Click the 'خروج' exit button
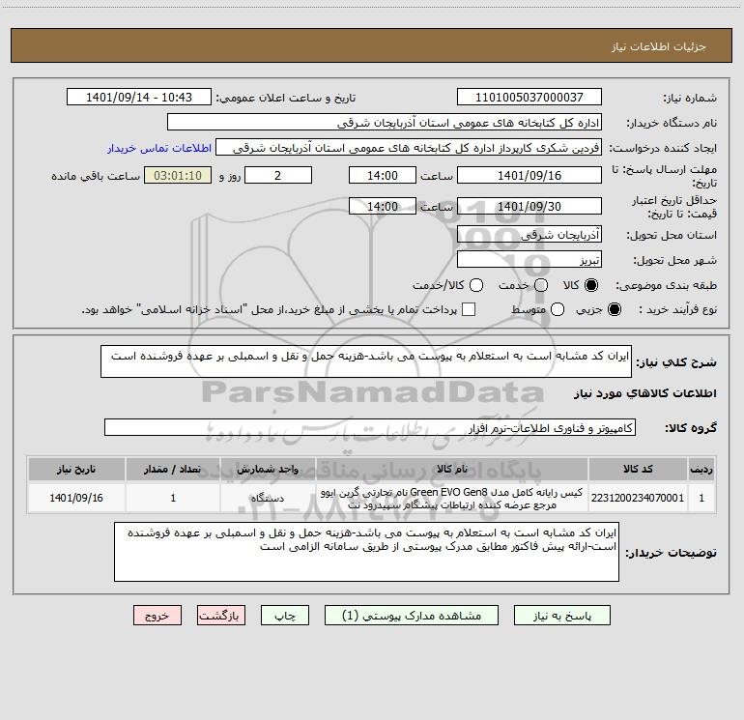The image size is (744, 720). 157,616
